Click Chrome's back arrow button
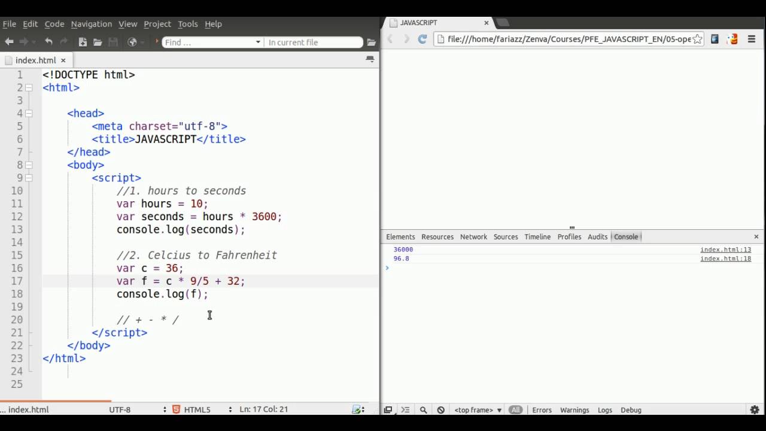 (390, 39)
